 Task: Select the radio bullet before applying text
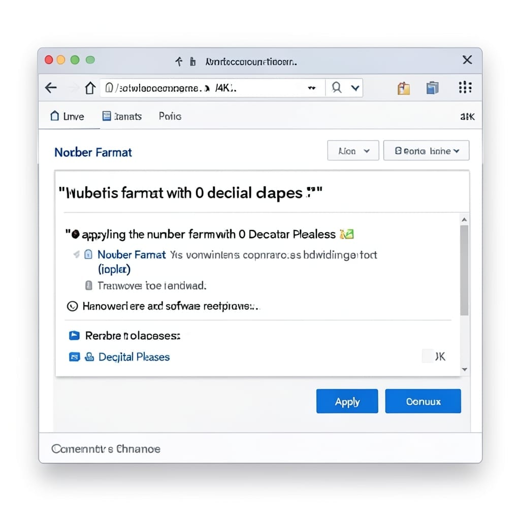(76, 235)
